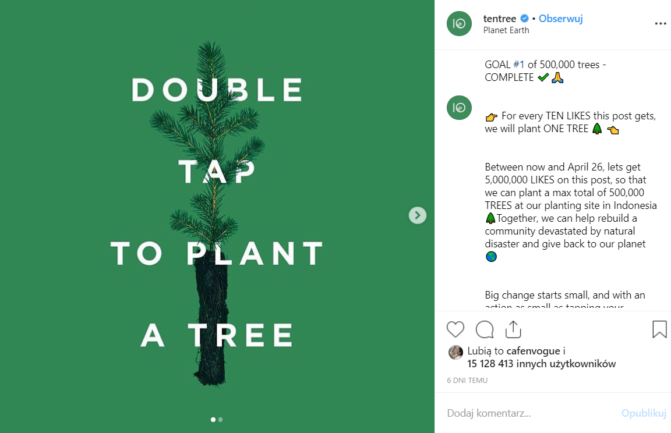This screenshot has width=671, height=433.
Task: View the 15 128 413 other likers
Action: pos(541,364)
